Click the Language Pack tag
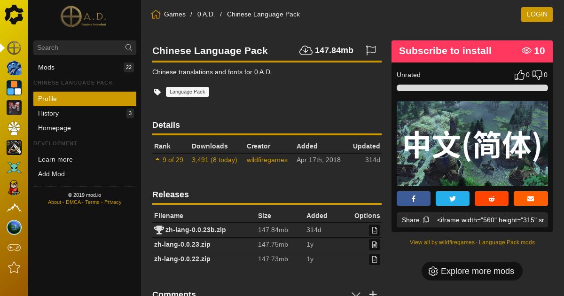The width and height of the screenshot is (564, 296). click(x=188, y=92)
